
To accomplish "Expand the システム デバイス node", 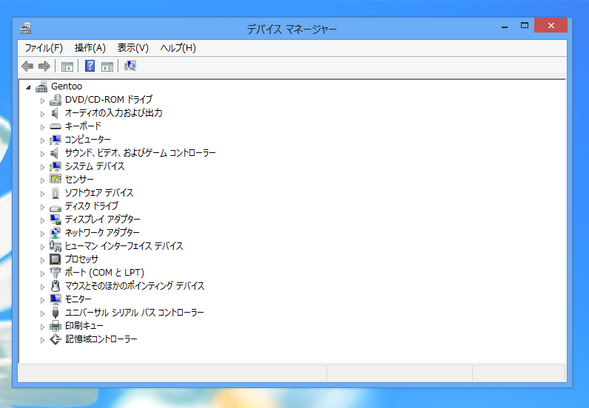I will tap(42, 167).
